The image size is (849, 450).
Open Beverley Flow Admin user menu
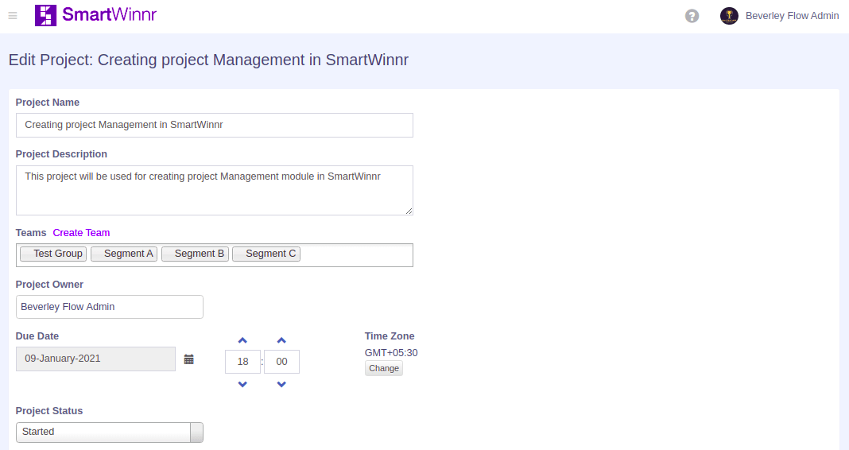(x=792, y=16)
